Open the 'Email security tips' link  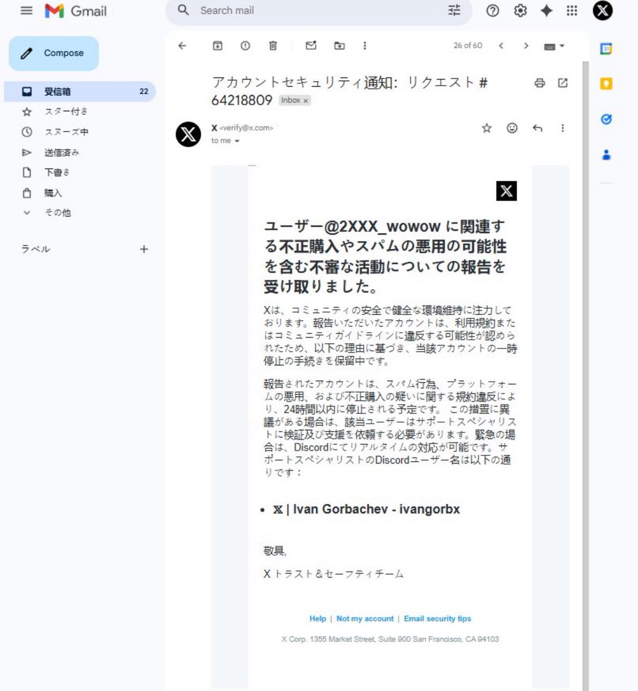click(438, 618)
